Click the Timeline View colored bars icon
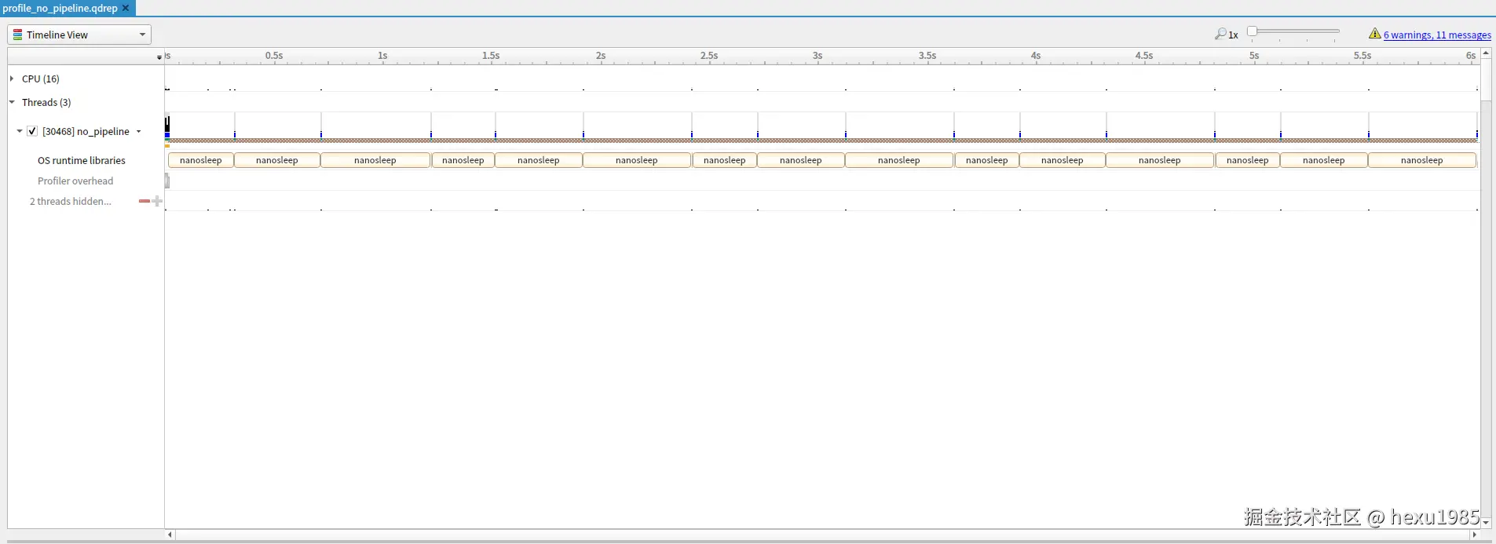 click(17, 35)
